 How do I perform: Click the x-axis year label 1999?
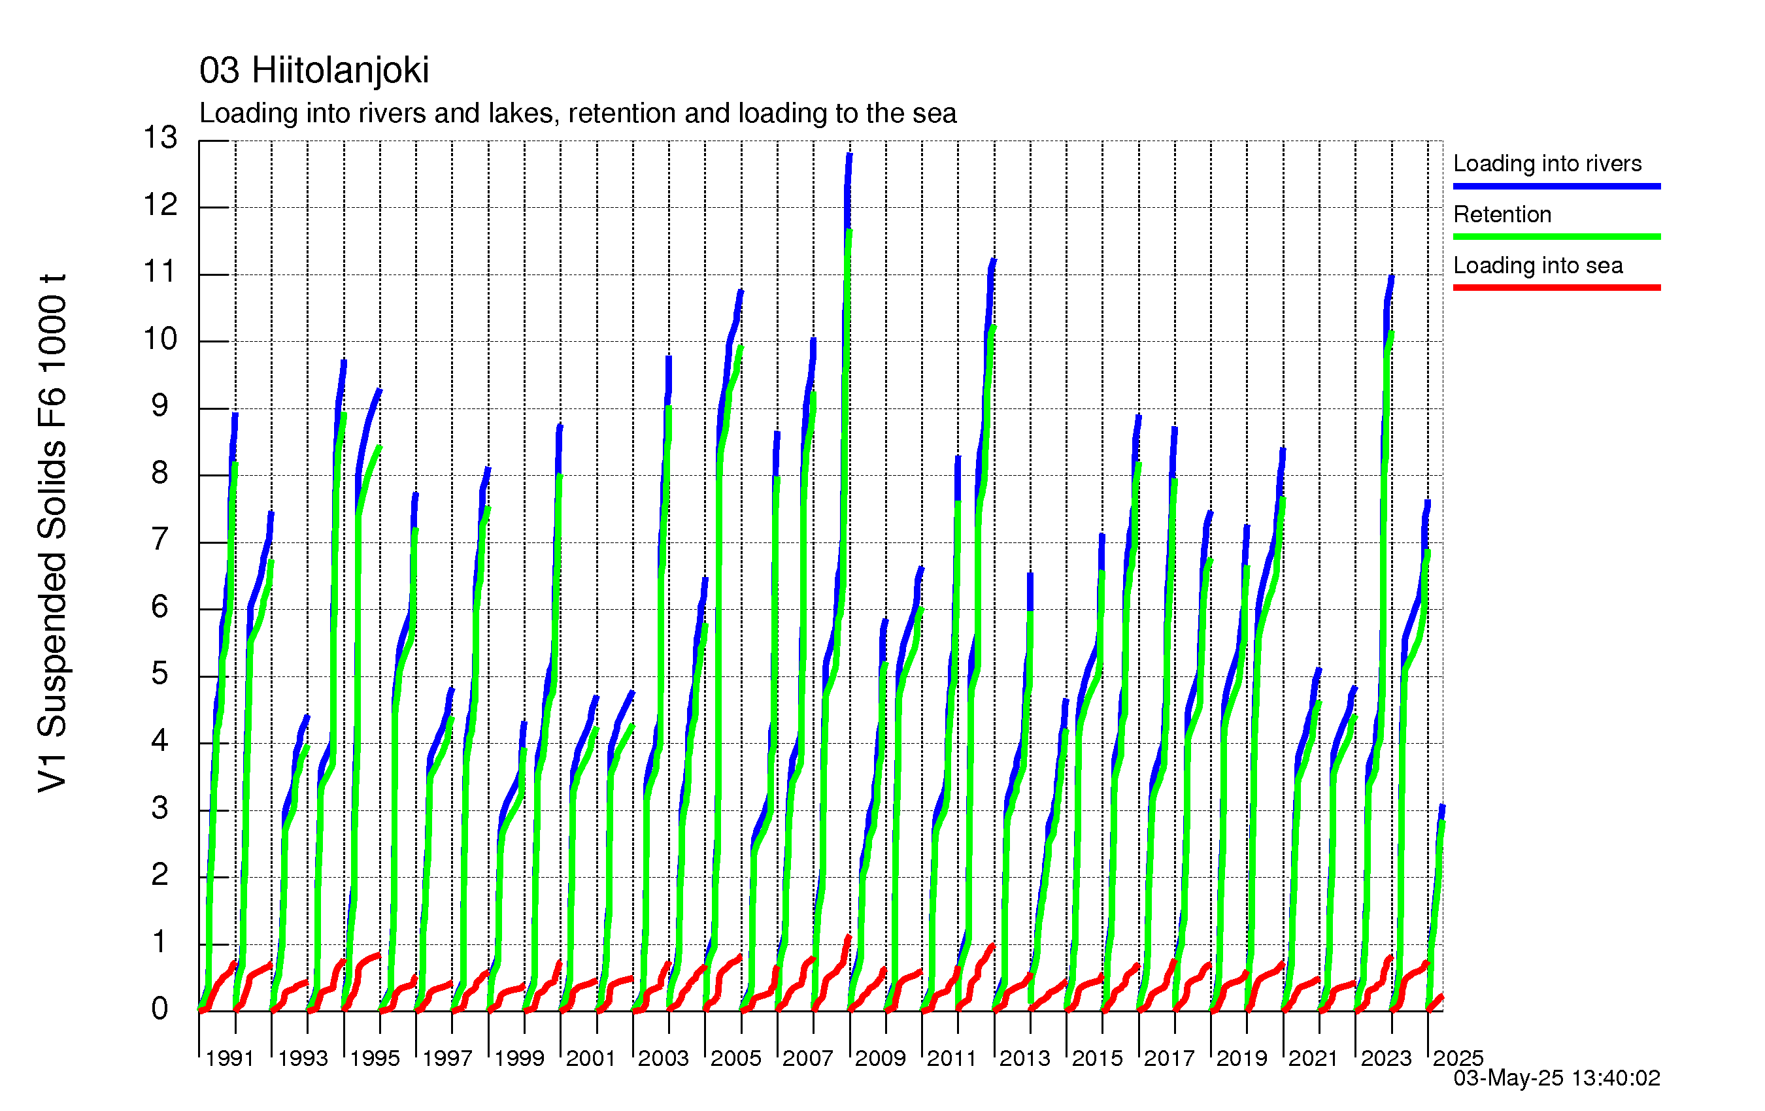click(519, 1058)
